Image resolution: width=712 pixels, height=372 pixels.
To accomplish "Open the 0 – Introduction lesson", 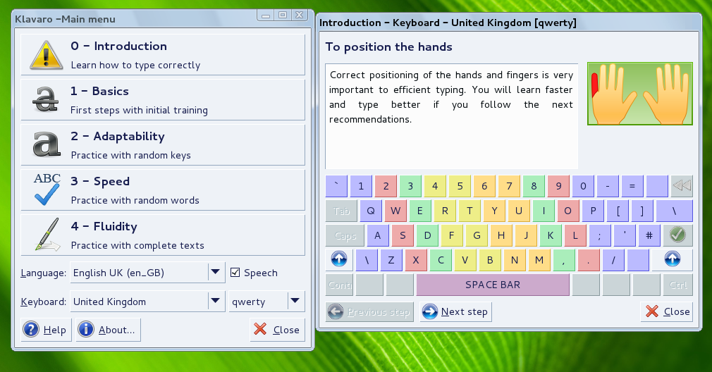I will pos(163,55).
